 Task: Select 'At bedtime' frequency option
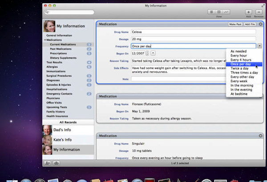[238, 94]
